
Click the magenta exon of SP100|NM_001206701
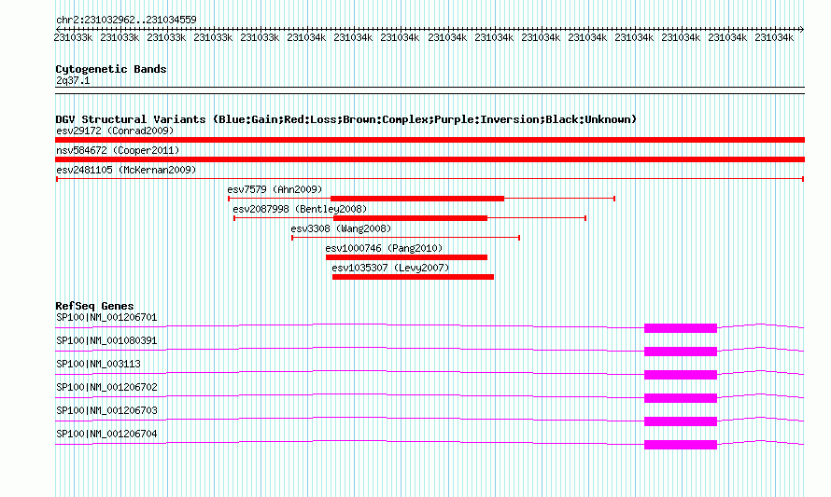(681, 328)
